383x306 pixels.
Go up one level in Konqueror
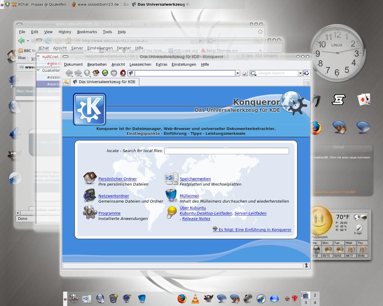pos(87,73)
